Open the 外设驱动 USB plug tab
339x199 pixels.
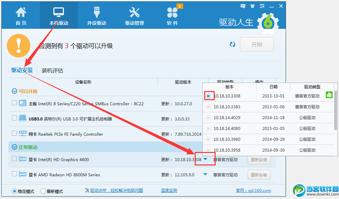click(97, 16)
